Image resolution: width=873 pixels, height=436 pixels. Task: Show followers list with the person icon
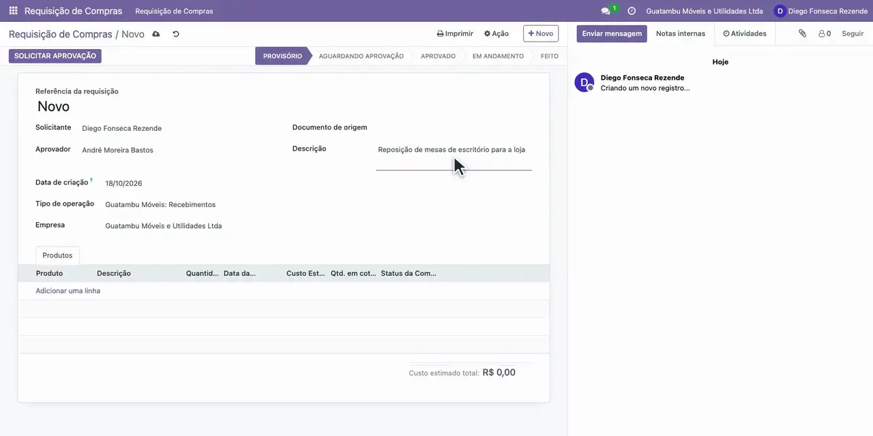825,33
